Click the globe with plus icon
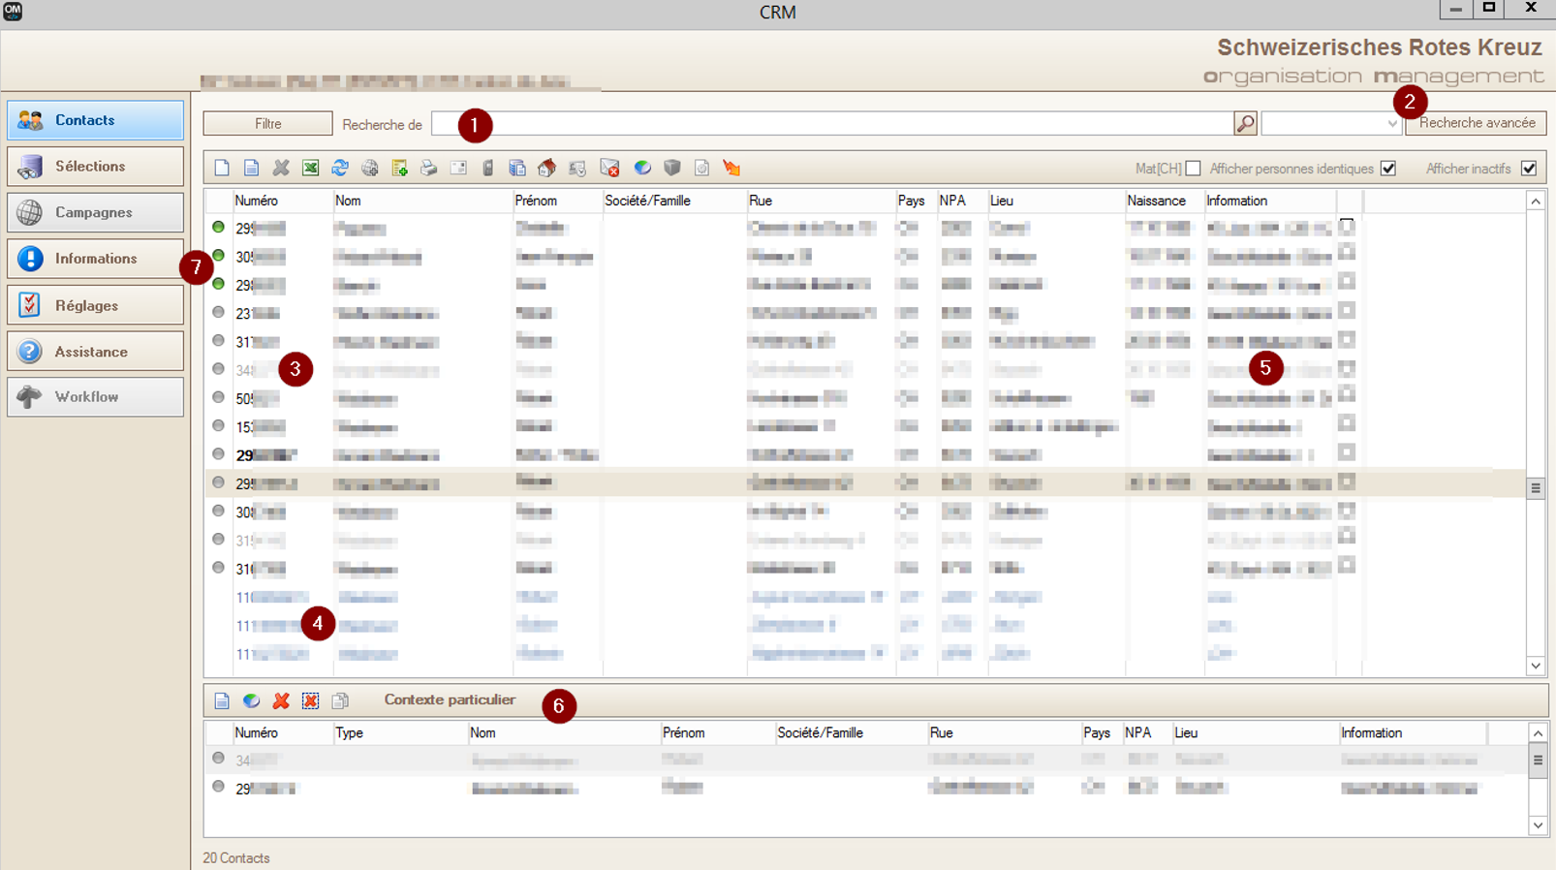This screenshot has height=870, width=1556. point(369,169)
